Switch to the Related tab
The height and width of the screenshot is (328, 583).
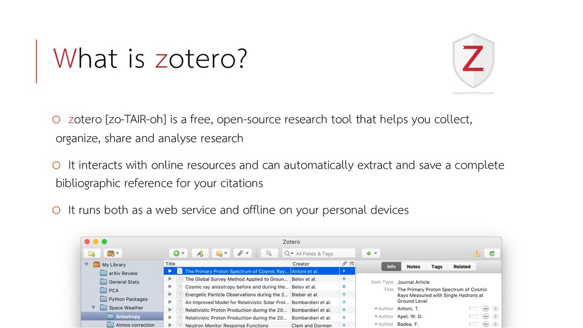point(462,266)
